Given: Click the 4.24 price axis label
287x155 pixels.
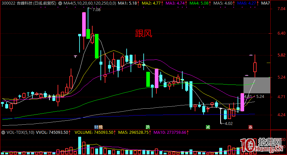Looking at the screenshot, I should [x=281, y=115].
